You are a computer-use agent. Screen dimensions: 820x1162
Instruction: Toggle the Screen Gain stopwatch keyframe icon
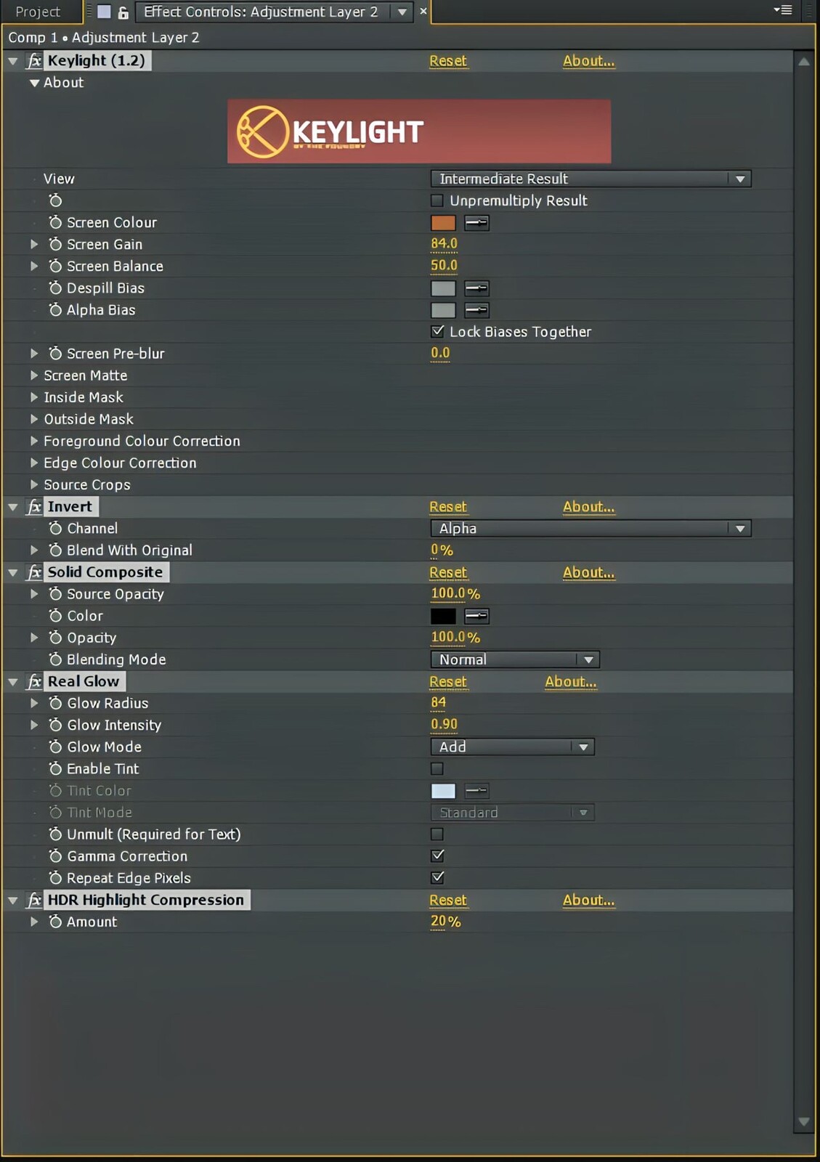click(55, 244)
